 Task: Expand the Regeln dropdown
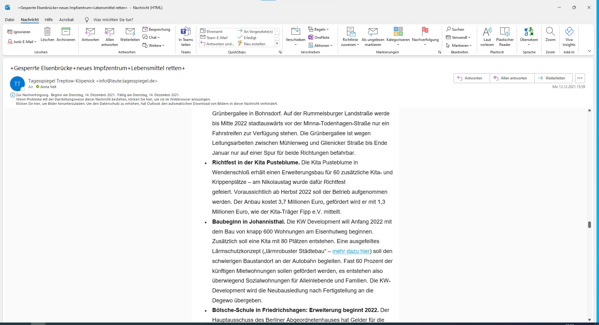[x=319, y=29]
